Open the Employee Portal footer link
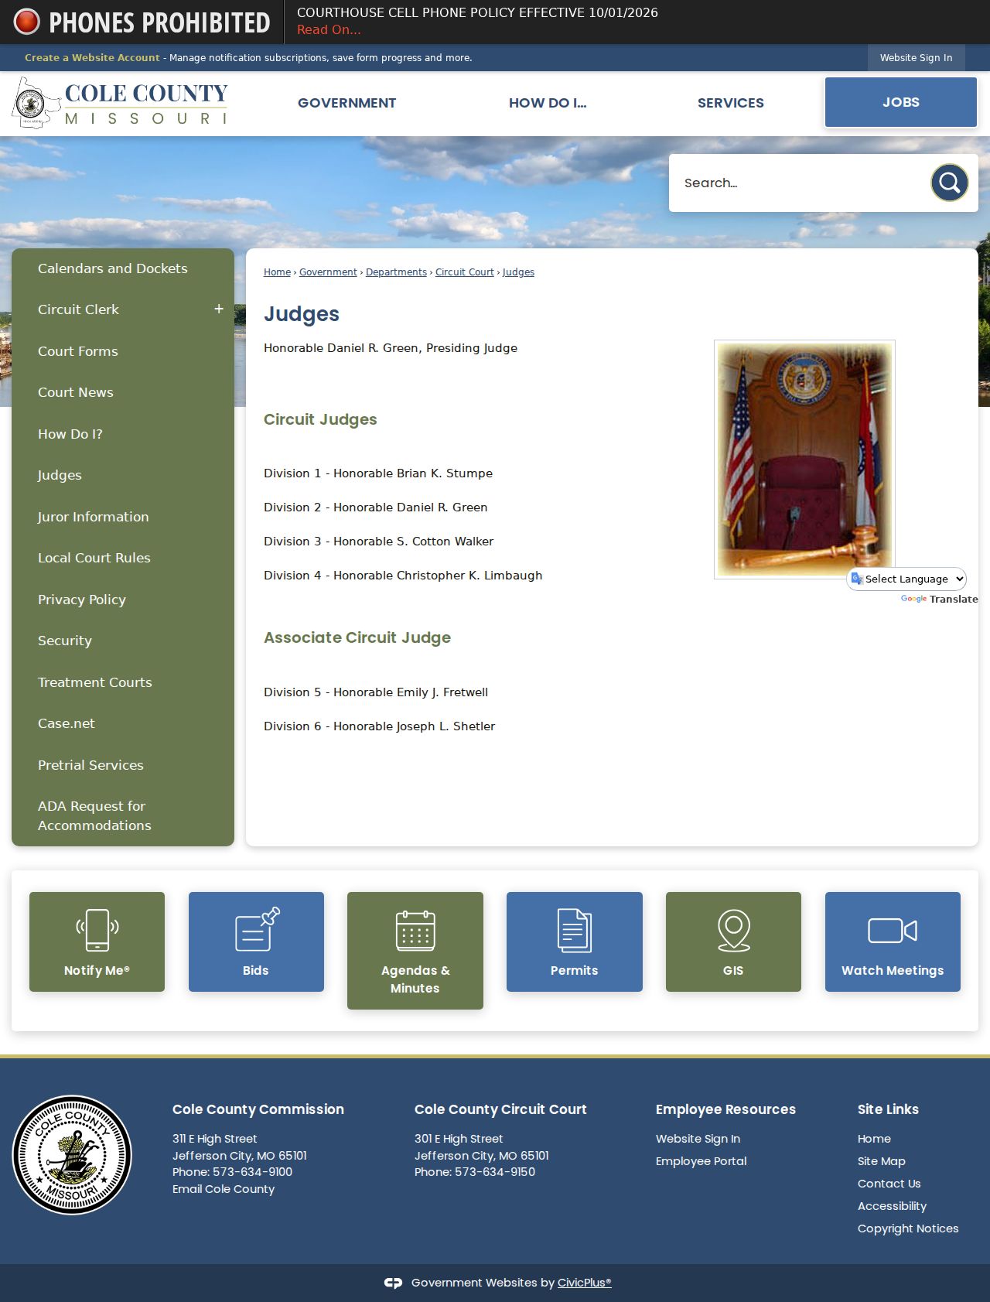 [702, 1160]
